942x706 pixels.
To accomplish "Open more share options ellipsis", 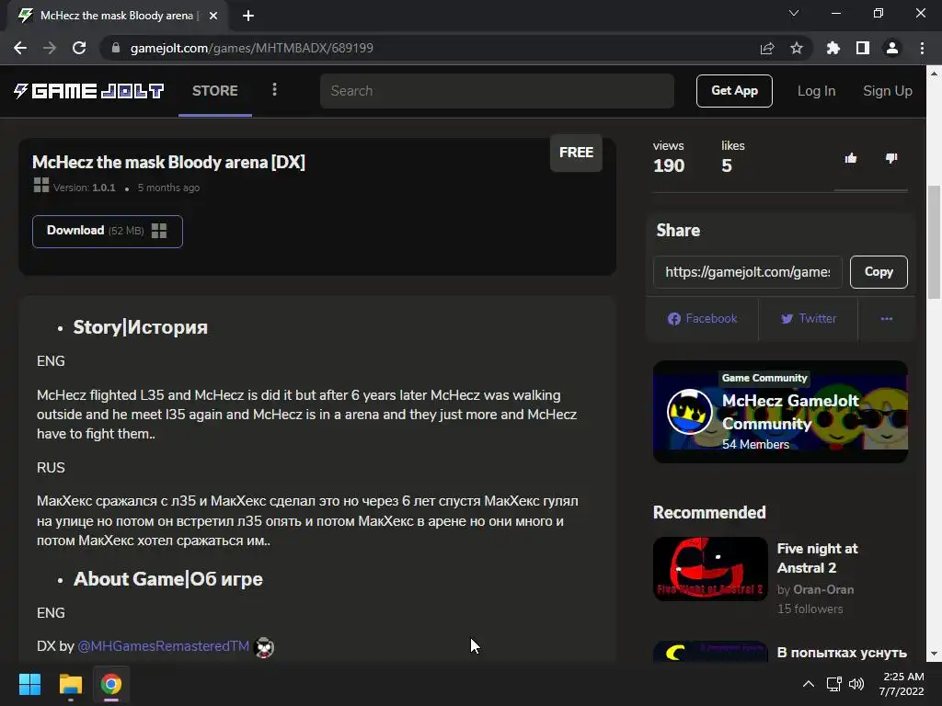I will pyautogui.click(x=887, y=319).
